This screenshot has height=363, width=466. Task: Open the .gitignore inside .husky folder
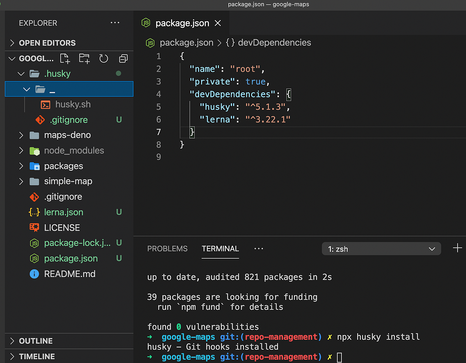[69, 120]
